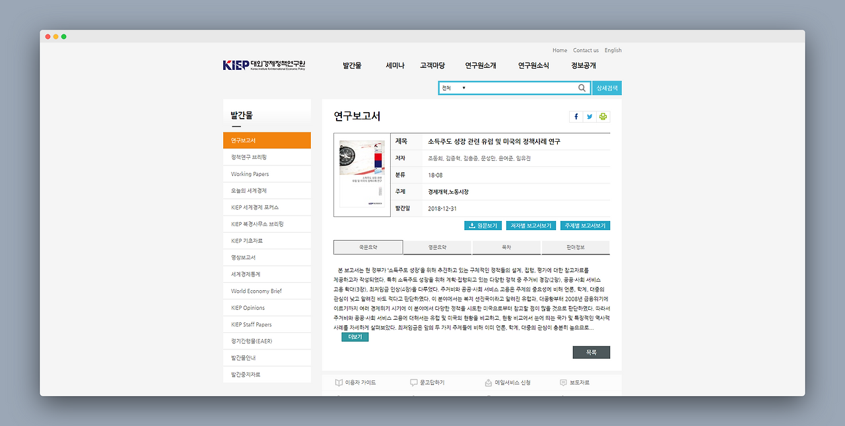
Task: Click the 묻고답하기 link text
Action: [x=432, y=382]
